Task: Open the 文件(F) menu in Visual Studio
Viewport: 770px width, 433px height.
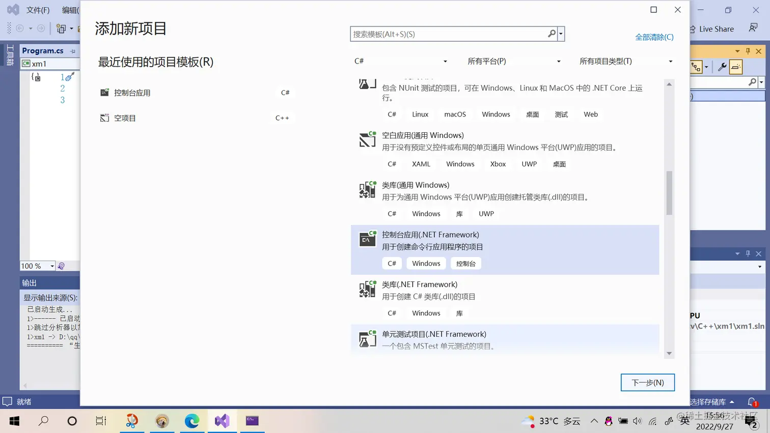Action: [38, 10]
